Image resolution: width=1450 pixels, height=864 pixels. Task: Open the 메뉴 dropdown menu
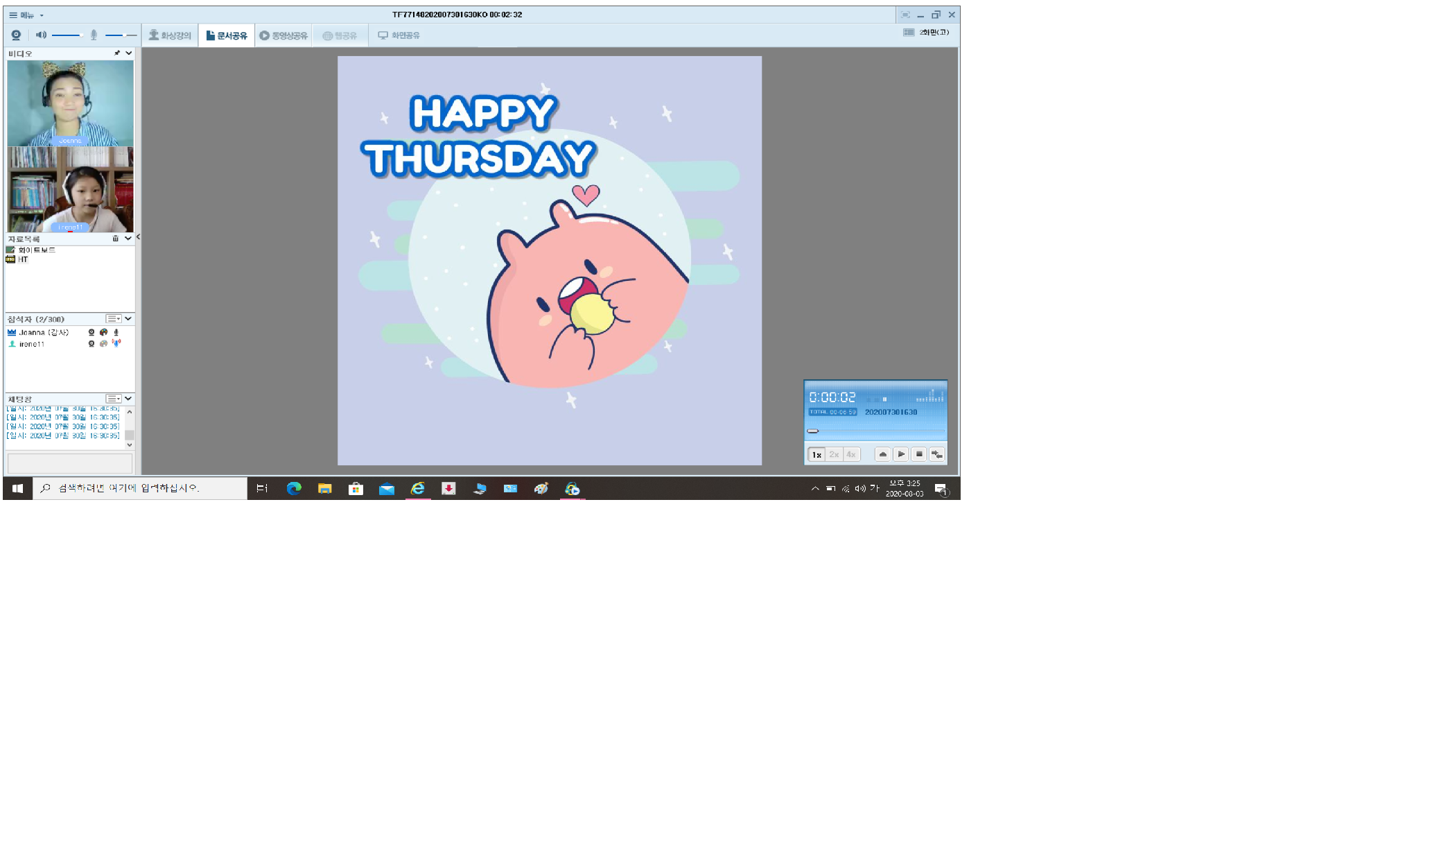tap(26, 15)
